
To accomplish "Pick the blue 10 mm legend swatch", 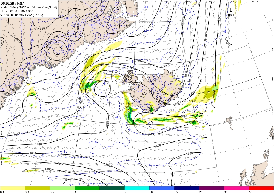I will point(162,188).
